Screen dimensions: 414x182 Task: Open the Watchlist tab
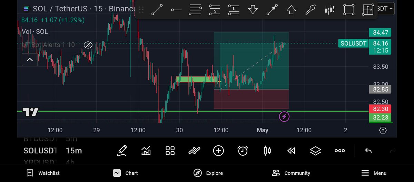click(43, 173)
